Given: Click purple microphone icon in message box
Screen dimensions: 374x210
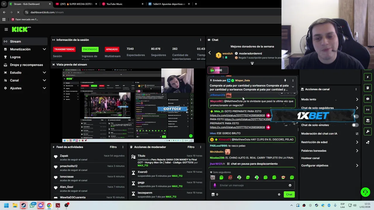Looking at the screenshot, I should point(215,185).
